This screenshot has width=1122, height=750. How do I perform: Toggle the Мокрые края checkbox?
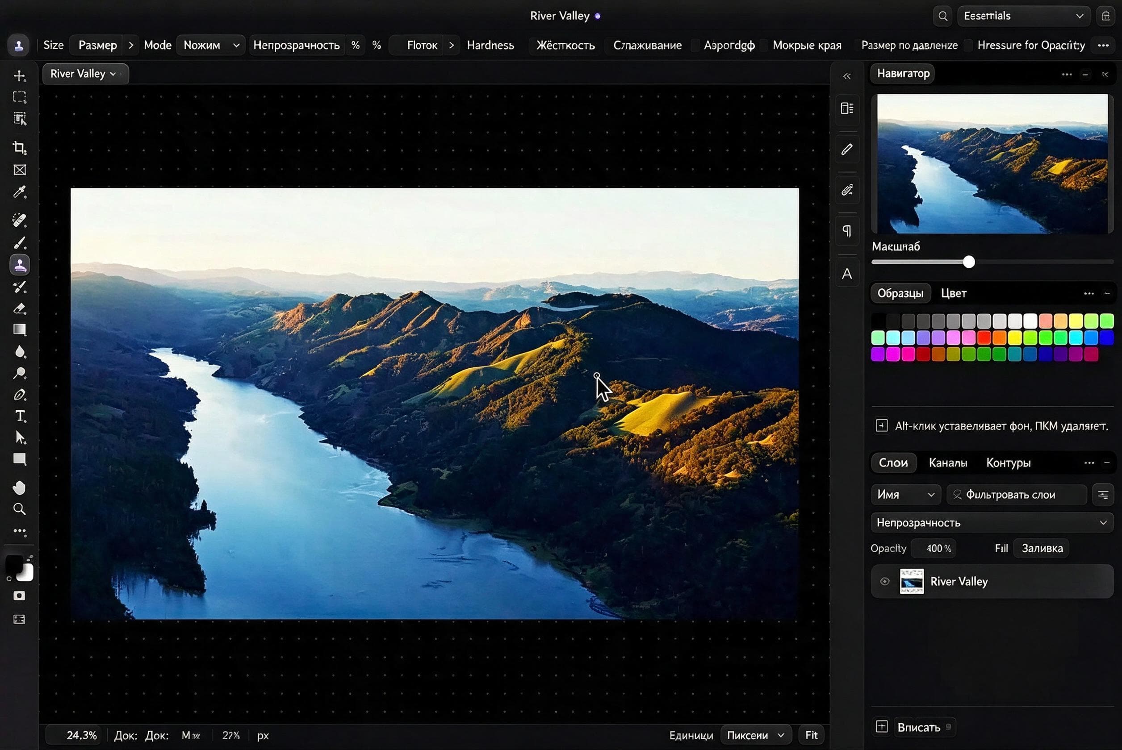tap(764, 46)
